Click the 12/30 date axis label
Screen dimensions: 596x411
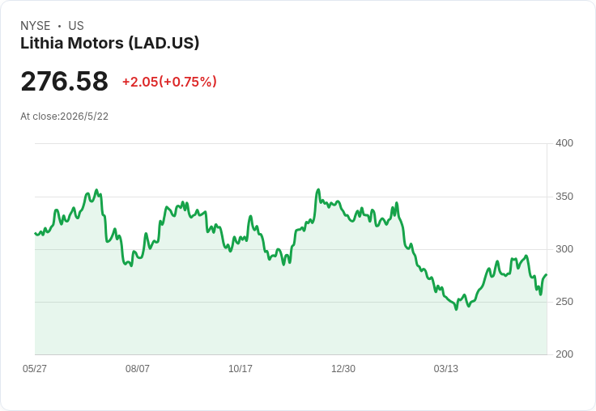(x=343, y=369)
